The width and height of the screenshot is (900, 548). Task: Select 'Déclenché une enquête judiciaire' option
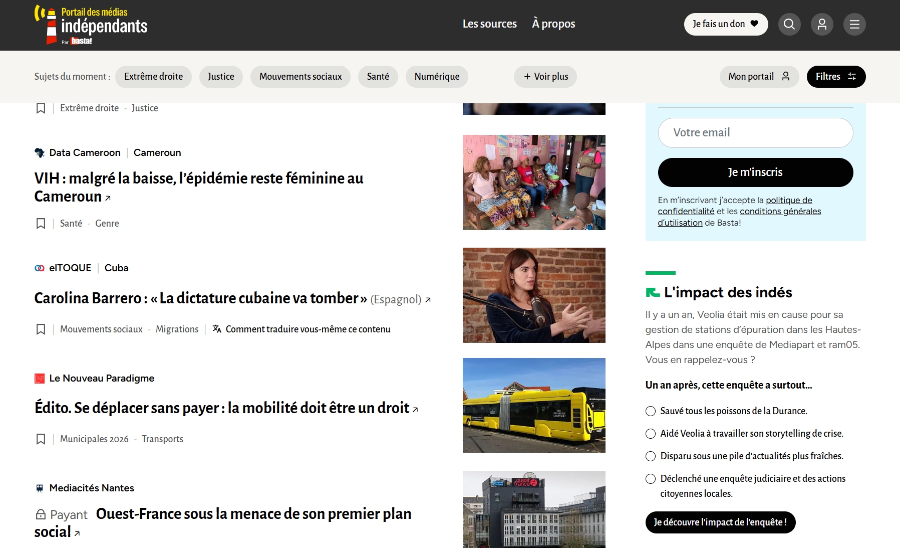pos(651,479)
